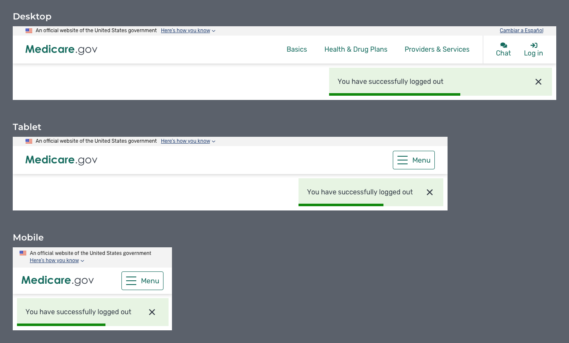Click the green progress bar in desktop alert
569x343 pixels.
(394, 94)
